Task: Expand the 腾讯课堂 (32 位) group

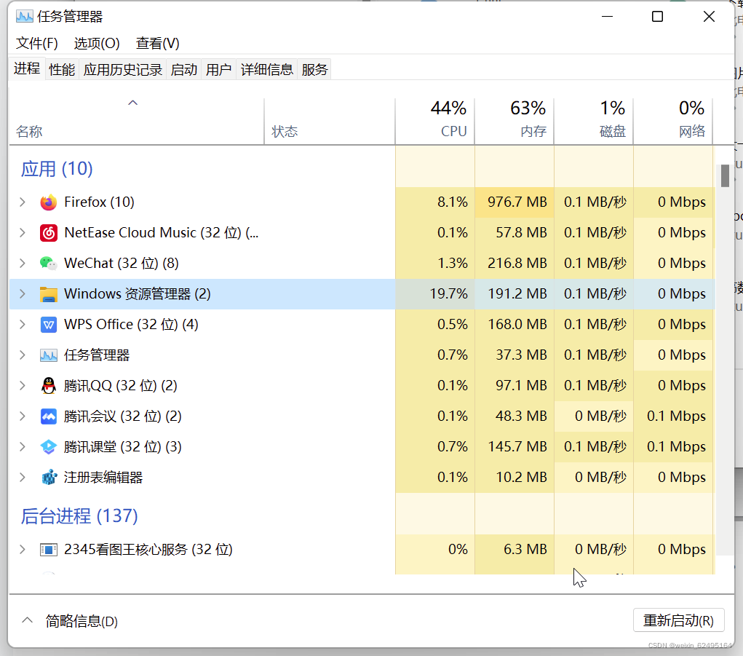Action: (x=23, y=446)
